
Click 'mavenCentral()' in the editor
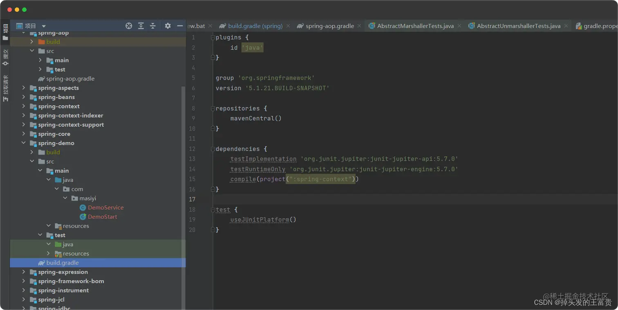pyautogui.click(x=256, y=119)
